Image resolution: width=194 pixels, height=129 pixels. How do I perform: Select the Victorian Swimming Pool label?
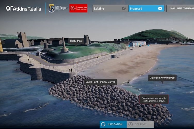point(162,78)
